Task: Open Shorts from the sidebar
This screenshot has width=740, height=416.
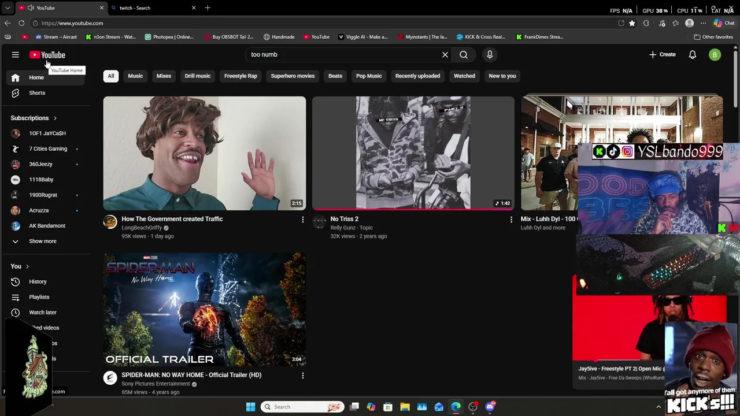Action: pyautogui.click(x=45, y=93)
